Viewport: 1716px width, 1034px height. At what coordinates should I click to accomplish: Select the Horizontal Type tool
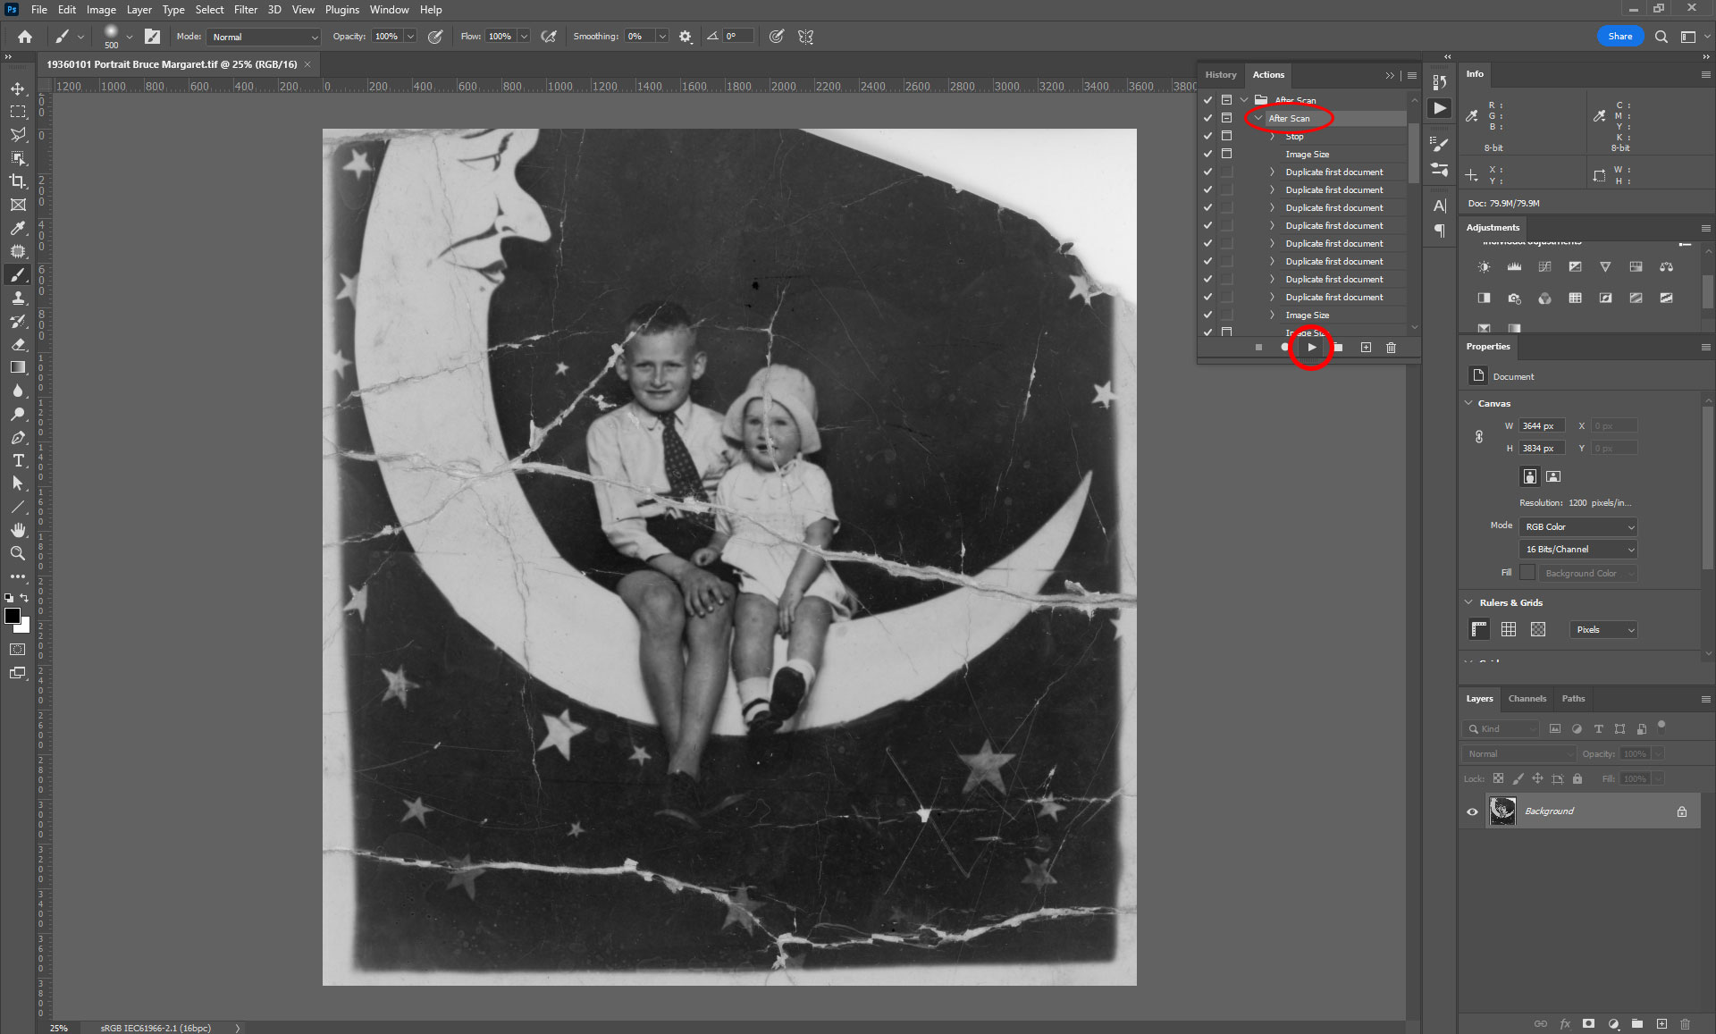pyautogui.click(x=18, y=460)
